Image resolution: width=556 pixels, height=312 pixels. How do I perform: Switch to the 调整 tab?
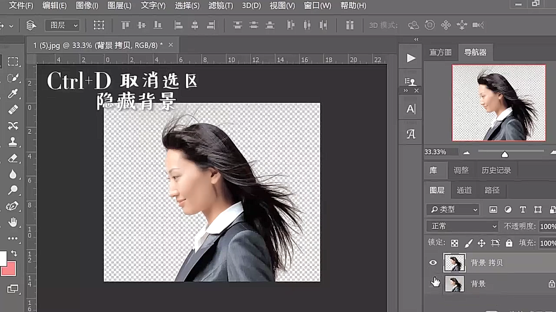click(x=461, y=170)
